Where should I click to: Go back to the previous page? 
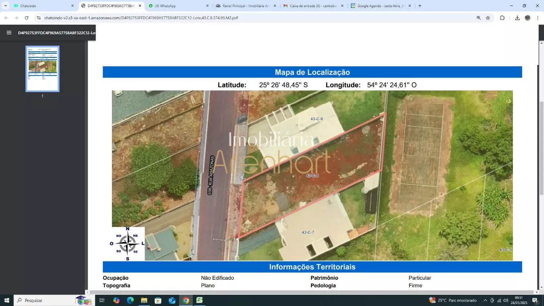click(6, 18)
